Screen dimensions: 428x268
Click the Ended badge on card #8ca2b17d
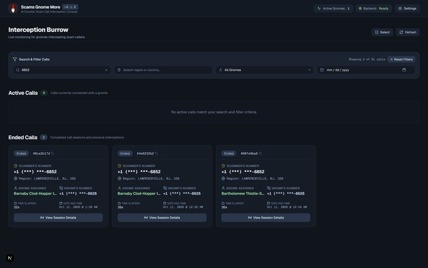point(21,154)
